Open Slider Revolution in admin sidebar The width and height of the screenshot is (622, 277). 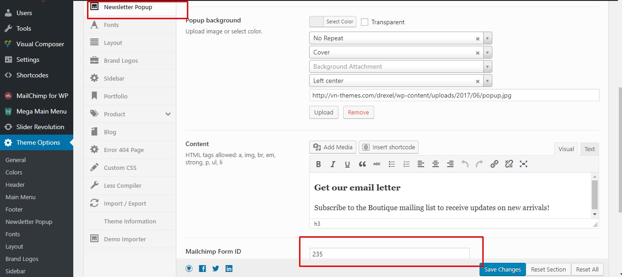[40, 127]
